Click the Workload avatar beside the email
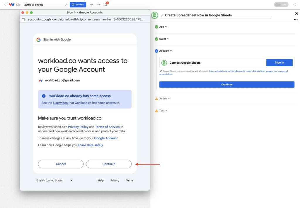This screenshot has width=300, height=208. click(x=40, y=80)
